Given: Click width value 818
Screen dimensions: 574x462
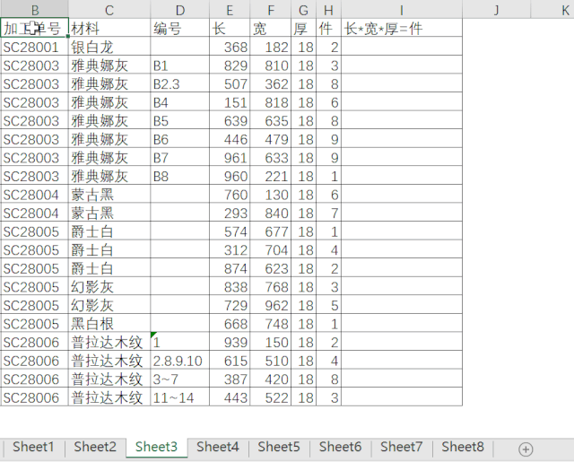Looking at the screenshot, I should click(x=271, y=101).
